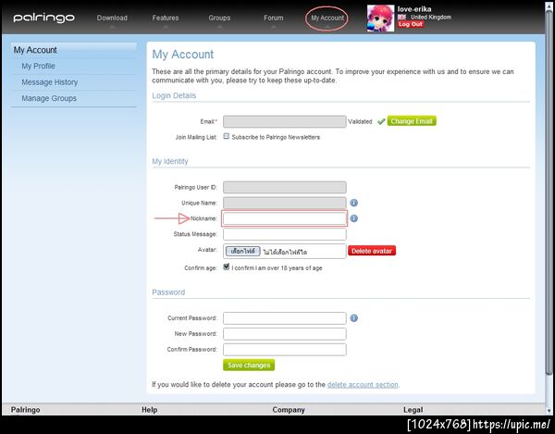Viewport: 555px width, 434px height.
Task: Focus the Palringo User ID field
Action: click(x=285, y=187)
